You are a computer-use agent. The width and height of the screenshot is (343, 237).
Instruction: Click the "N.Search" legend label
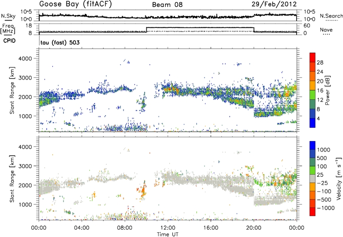[331, 16]
